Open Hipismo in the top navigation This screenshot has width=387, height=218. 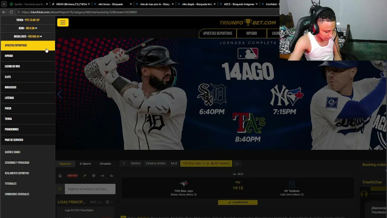pyautogui.click(x=252, y=33)
